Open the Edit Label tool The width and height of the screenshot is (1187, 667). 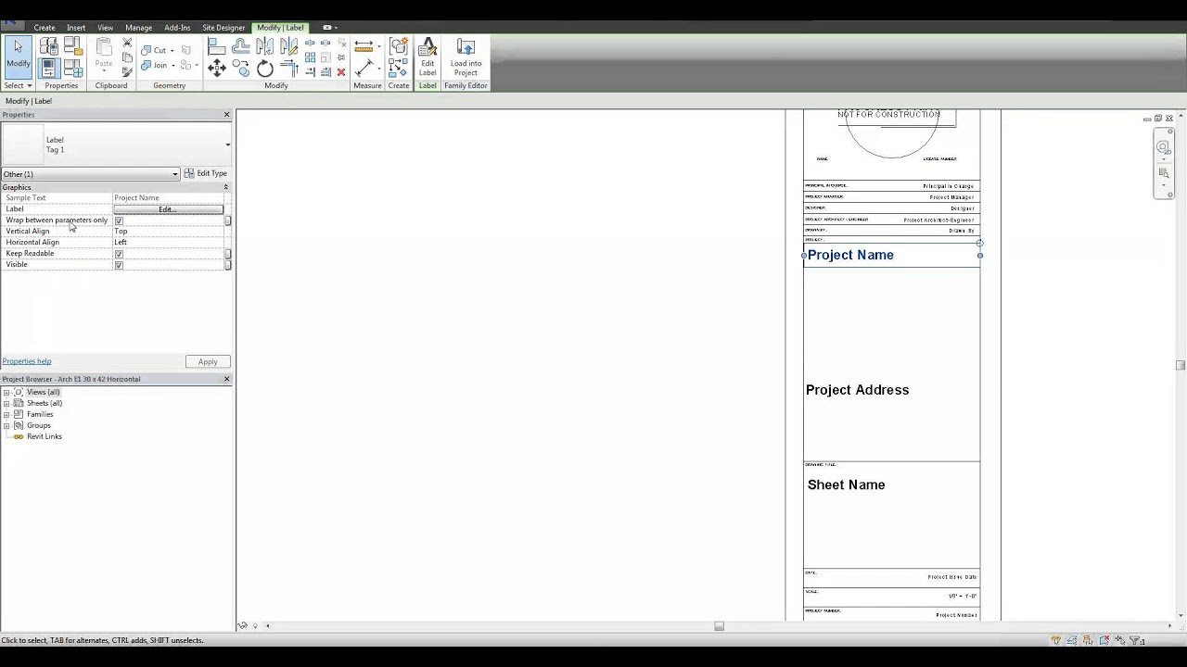point(428,56)
